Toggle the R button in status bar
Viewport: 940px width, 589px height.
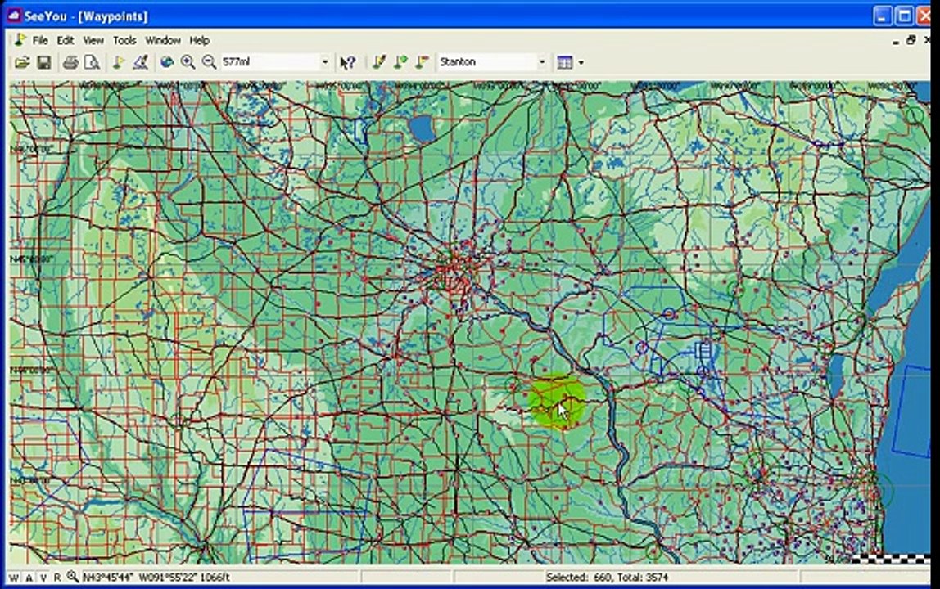click(x=57, y=578)
